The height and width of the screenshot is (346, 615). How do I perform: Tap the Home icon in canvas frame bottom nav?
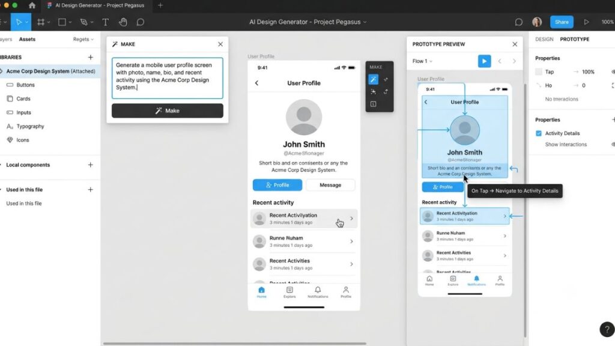coord(262,292)
